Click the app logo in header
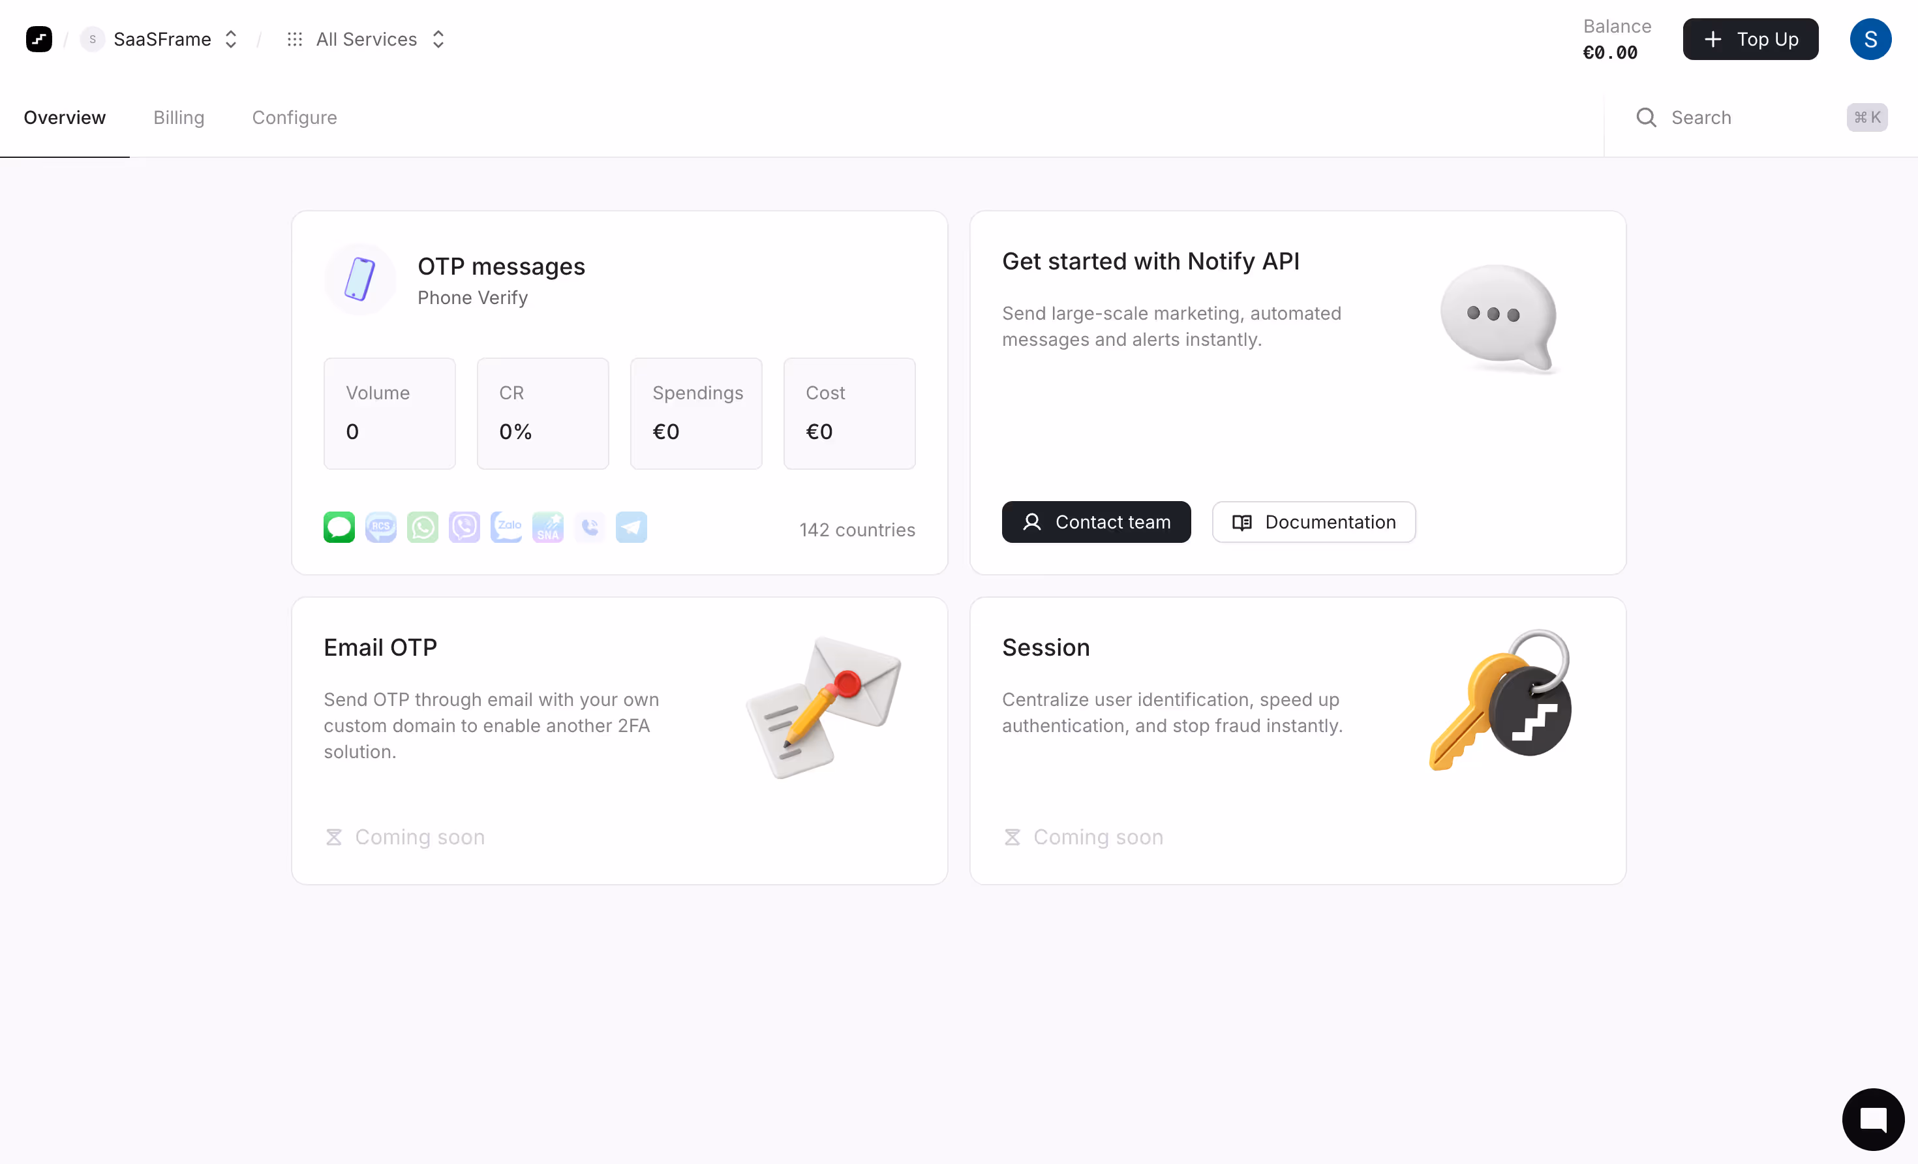 39,39
